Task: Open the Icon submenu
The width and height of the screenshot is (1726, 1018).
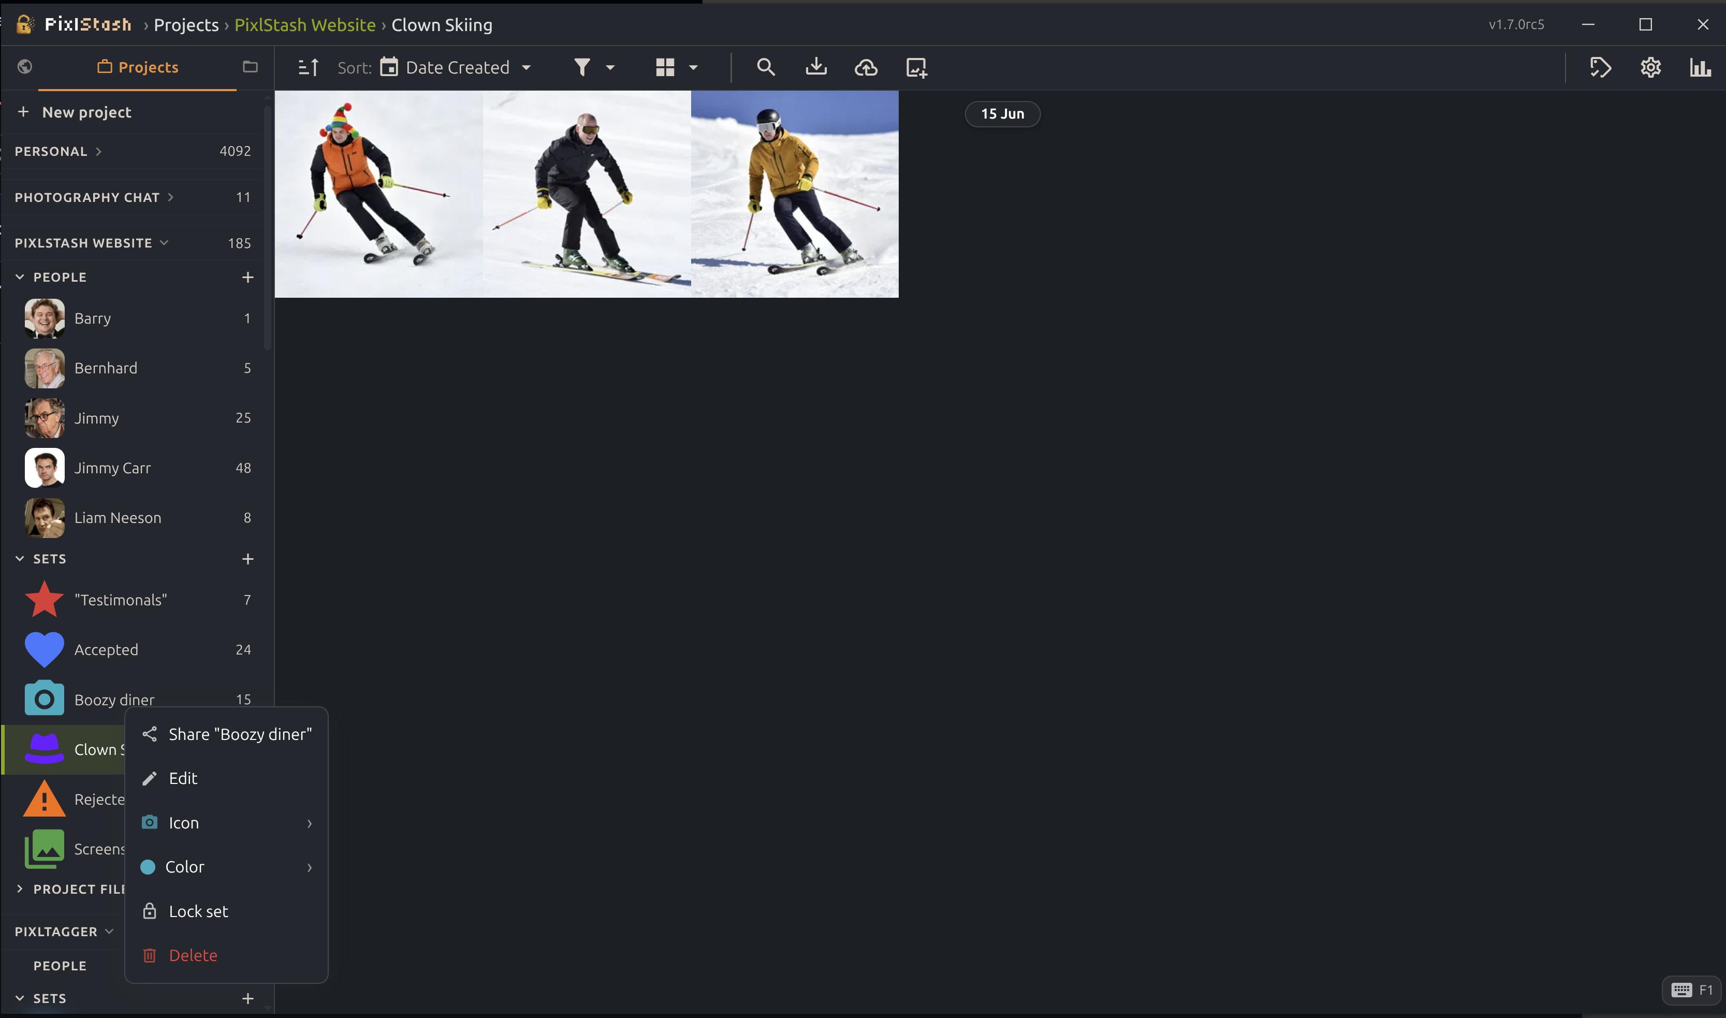Action: pyautogui.click(x=226, y=823)
